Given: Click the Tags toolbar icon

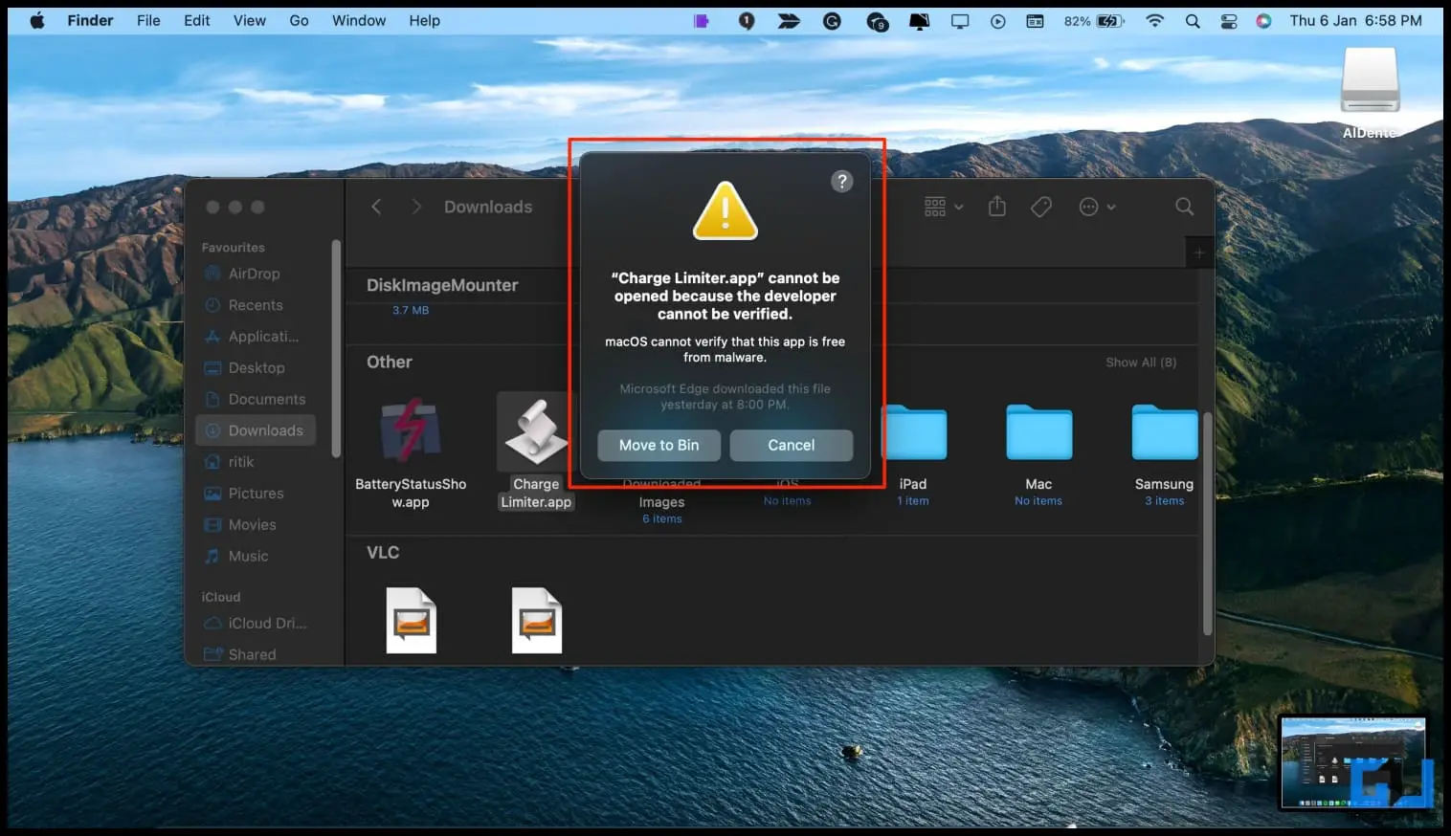Looking at the screenshot, I should point(1040,207).
